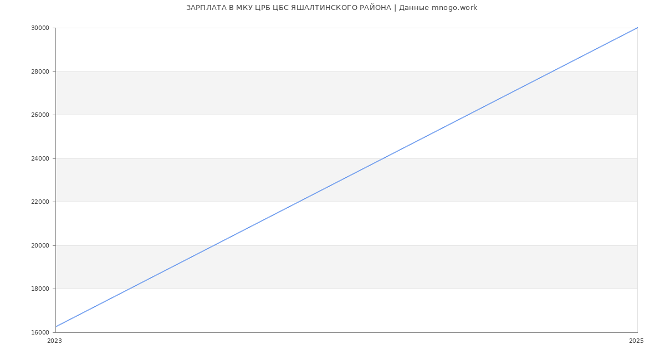Click 'mnogo.work' in the chart title
This screenshot has width=665, height=360.
coord(454,8)
